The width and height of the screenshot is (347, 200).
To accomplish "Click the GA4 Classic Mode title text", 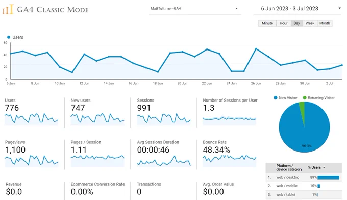I will 53,10.
